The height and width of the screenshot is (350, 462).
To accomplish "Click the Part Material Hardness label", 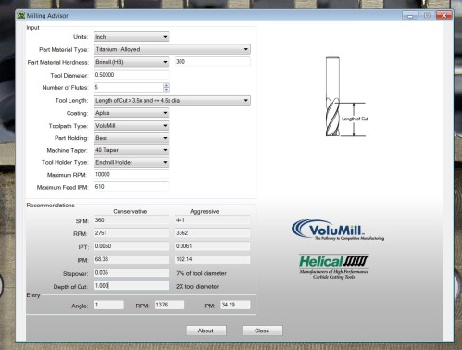I will 58,63.
